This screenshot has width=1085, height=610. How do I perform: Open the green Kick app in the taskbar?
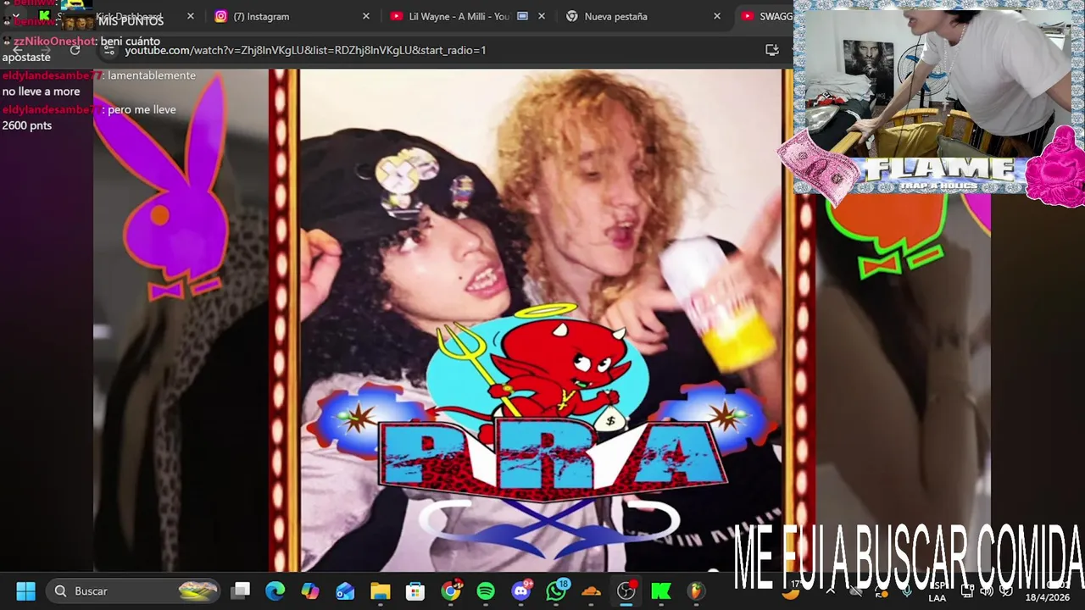(x=661, y=591)
